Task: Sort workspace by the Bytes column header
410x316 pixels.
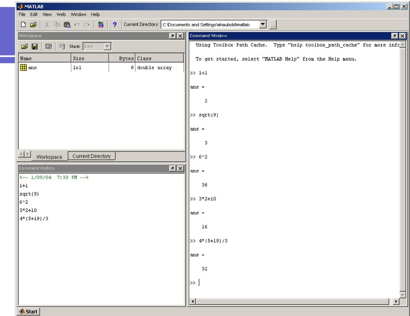Action: click(122, 58)
